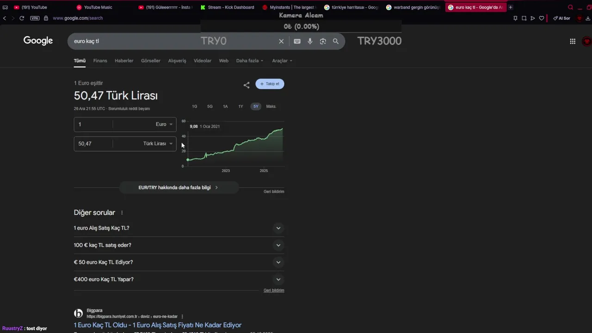Viewport: 592px width, 333px height.
Task: Select the 1G chart range
Action: (x=195, y=106)
